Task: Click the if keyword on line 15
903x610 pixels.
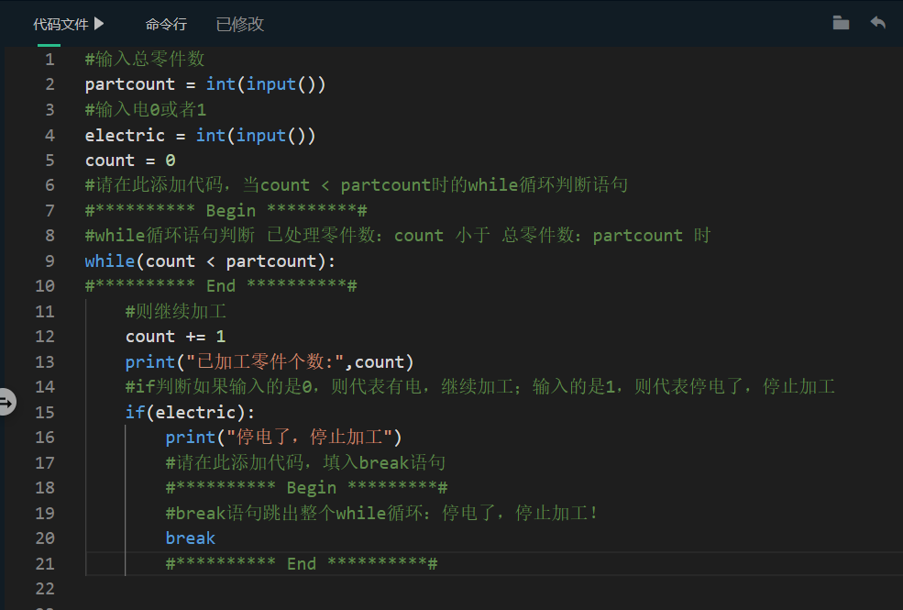Action: point(134,412)
